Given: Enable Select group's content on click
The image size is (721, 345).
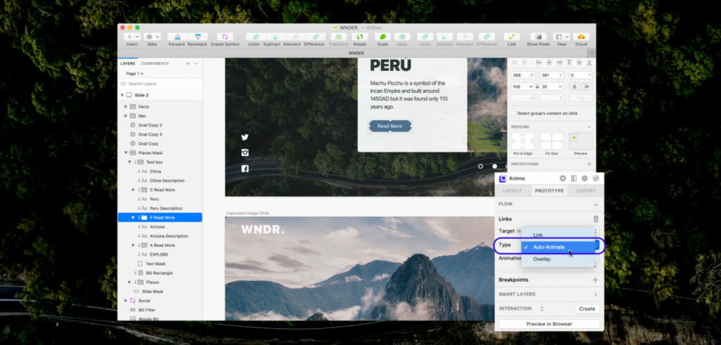Looking at the screenshot, I should pos(514,112).
